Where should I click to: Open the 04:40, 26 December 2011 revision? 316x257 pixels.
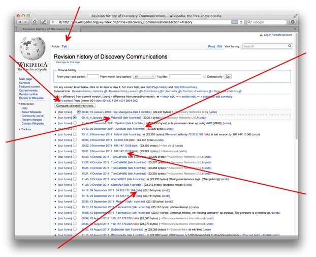pyautogui.click(x=98, y=129)
